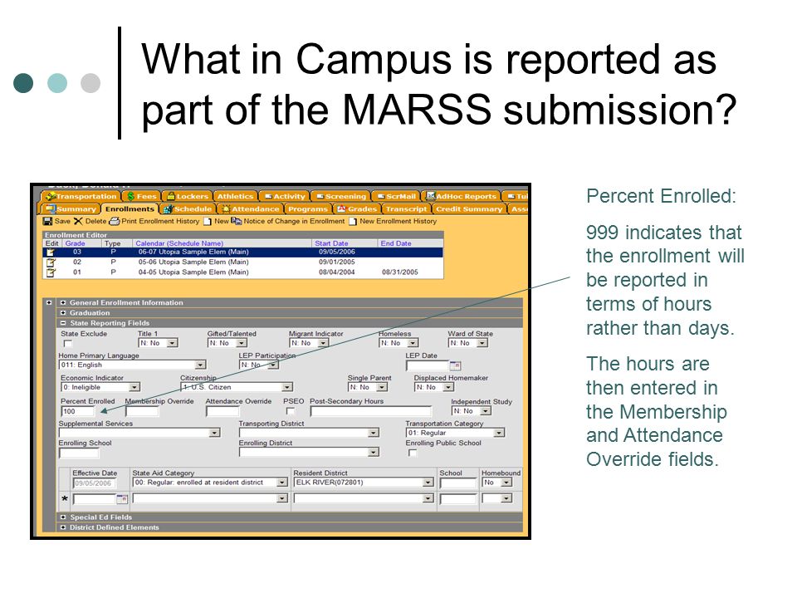Open the AdHoc Reports tab
797x598 pixels.
462,196
